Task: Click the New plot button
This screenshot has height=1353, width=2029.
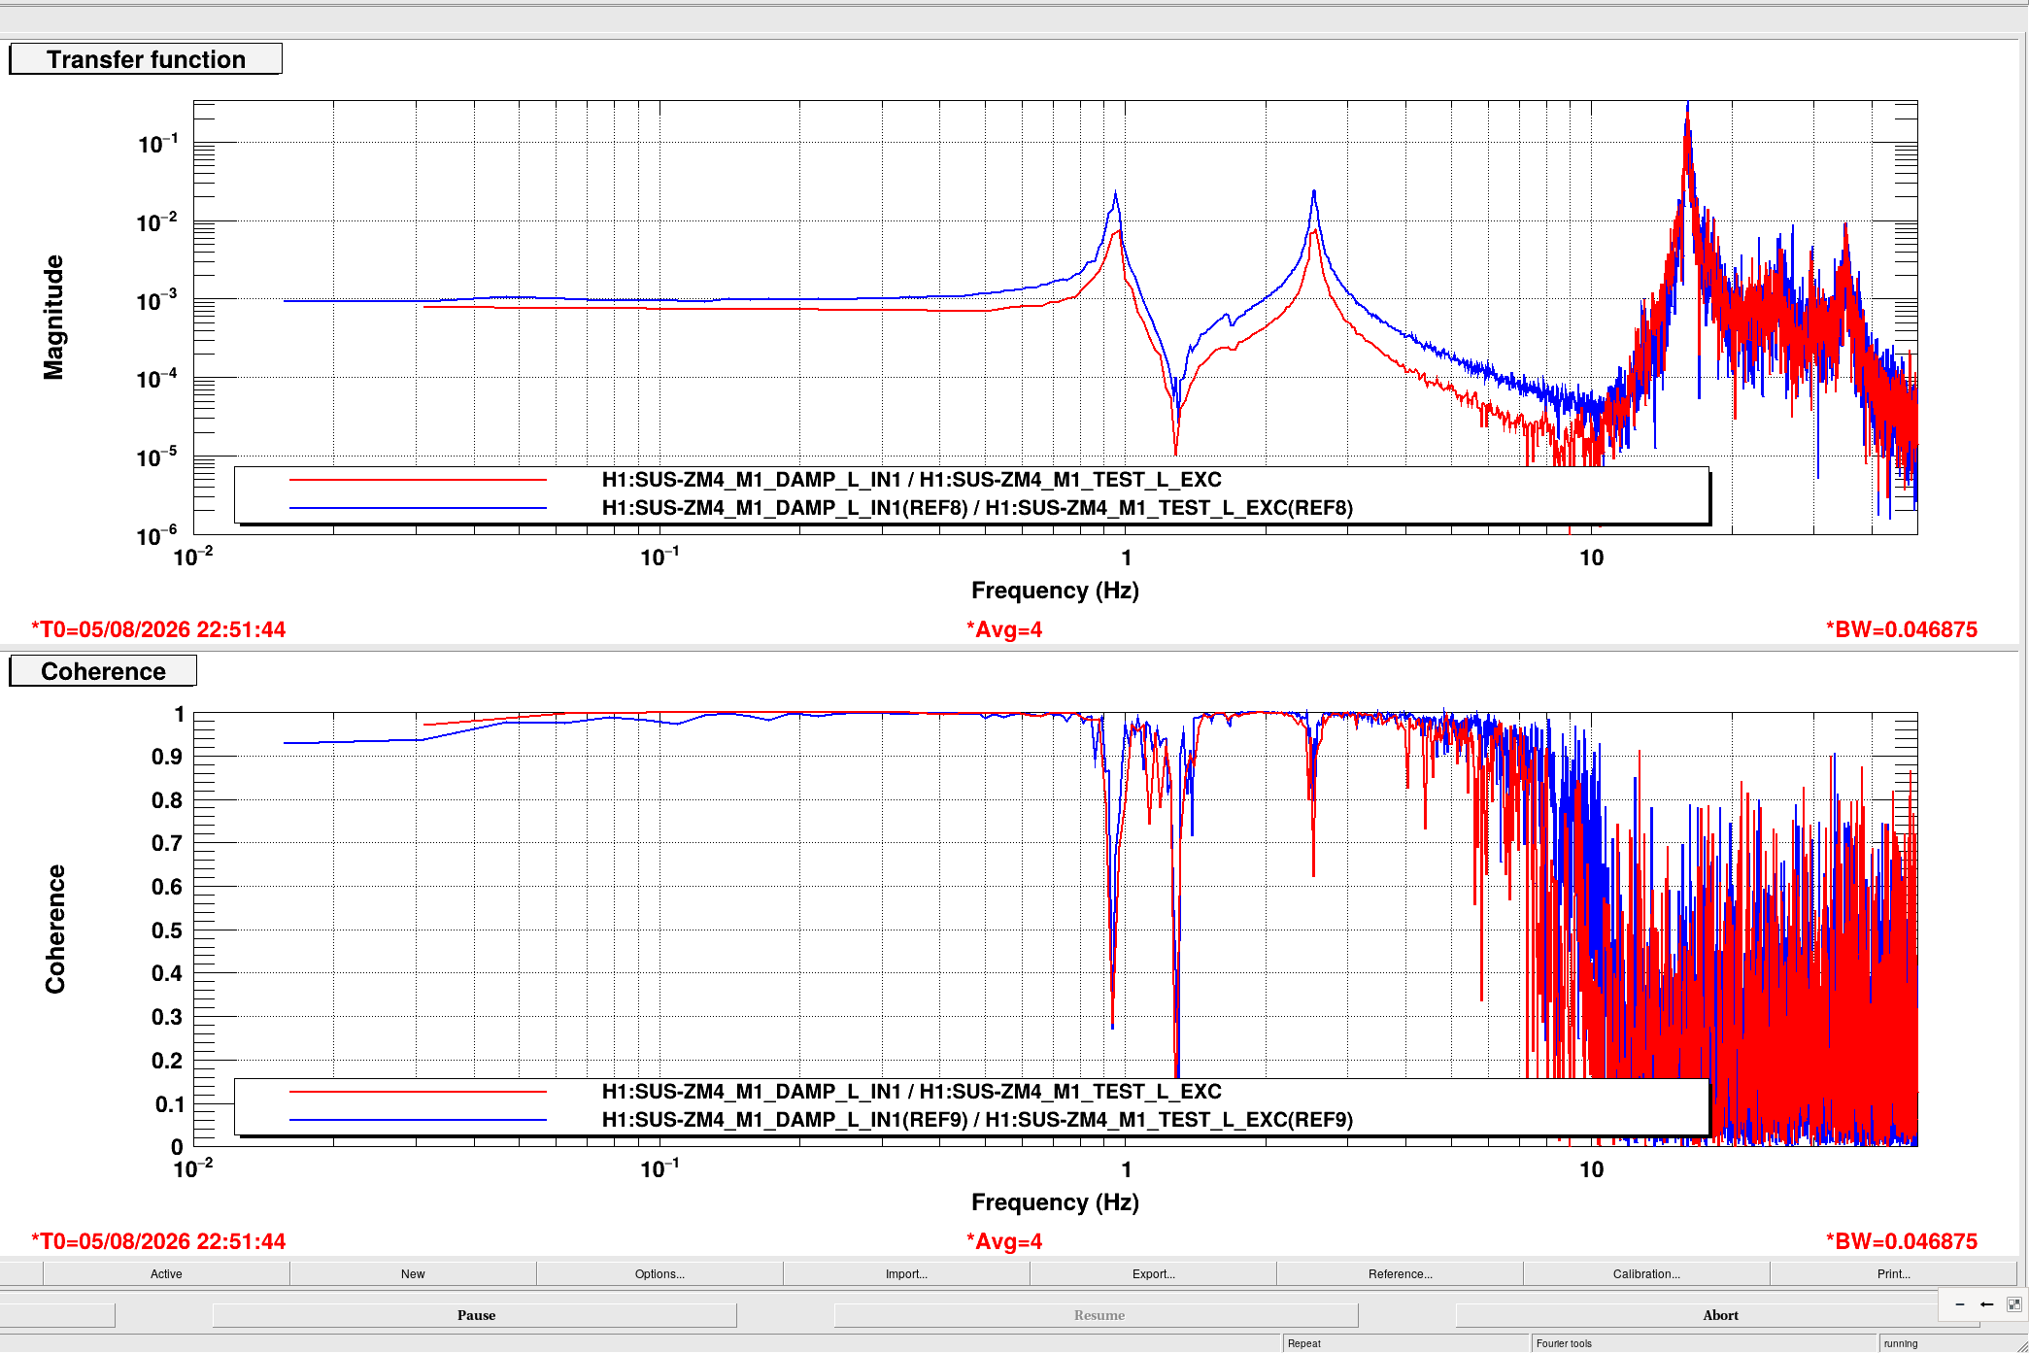Action: tap(413, 1273)
